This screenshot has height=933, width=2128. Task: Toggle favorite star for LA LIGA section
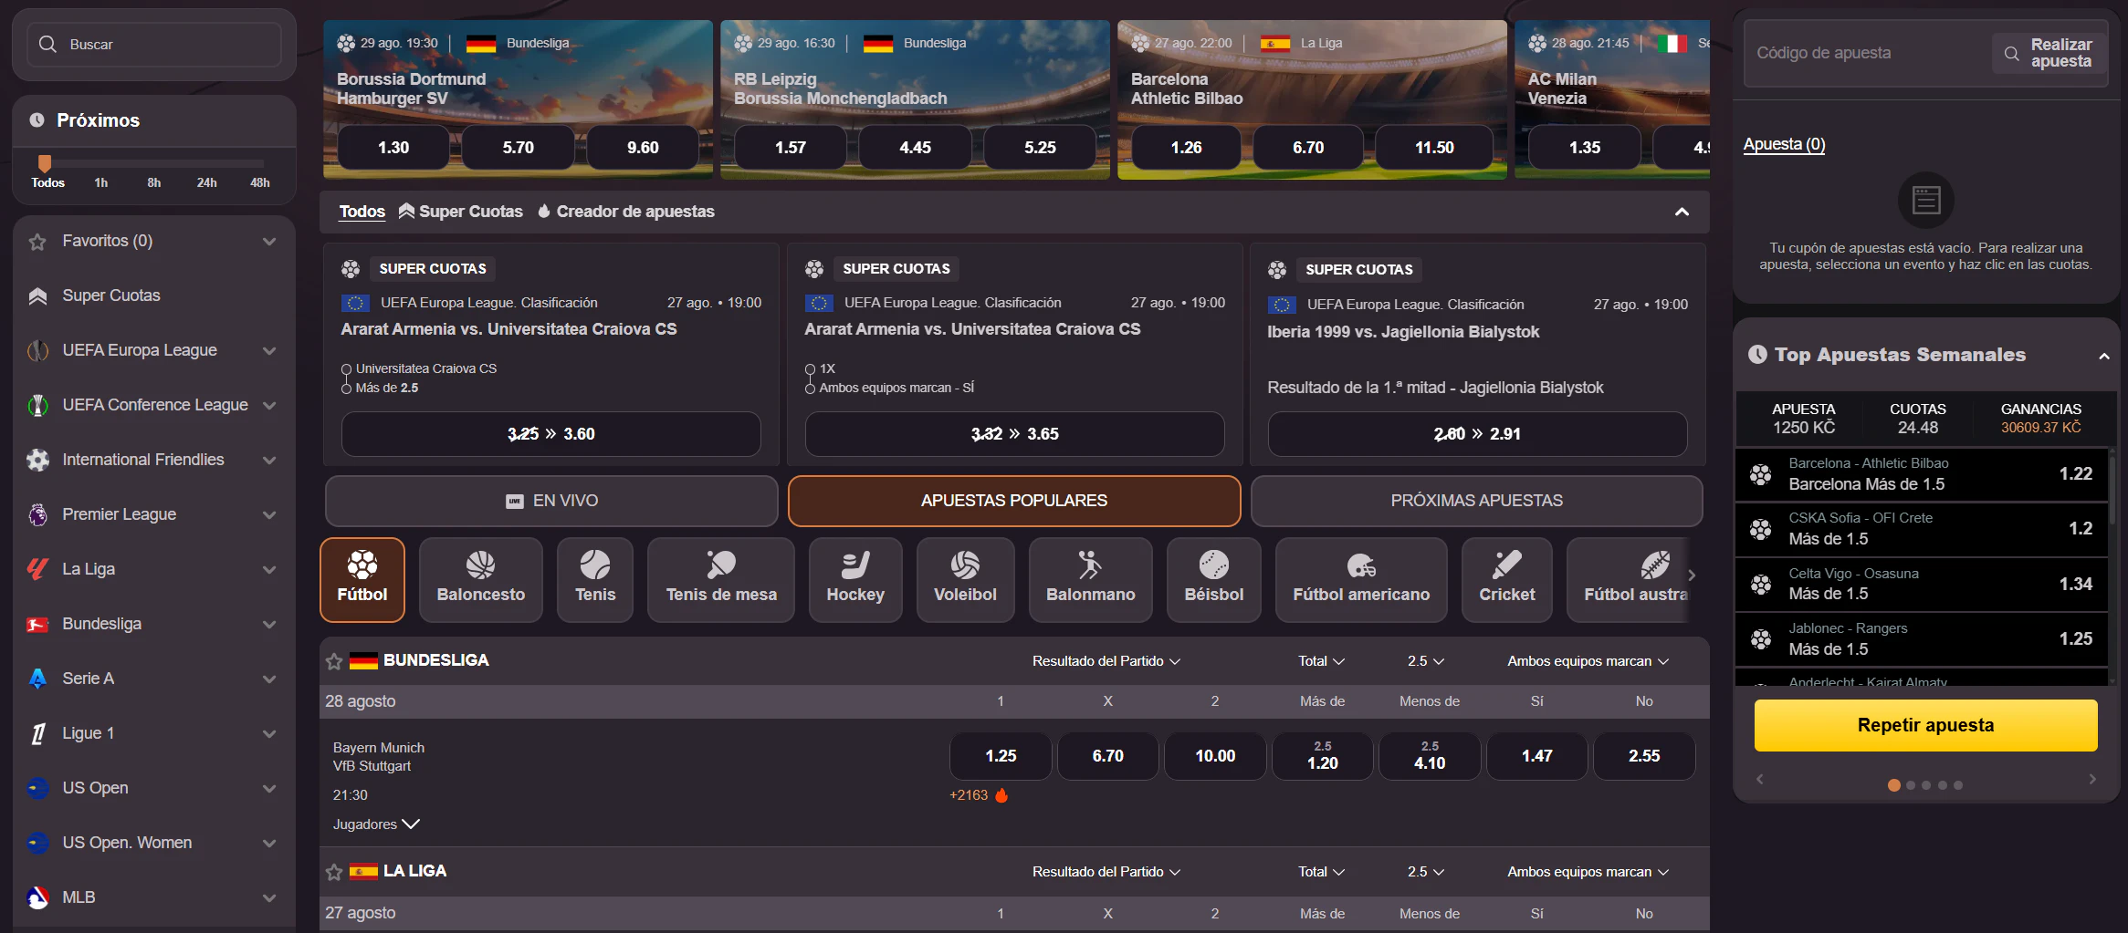coord(334,872)
